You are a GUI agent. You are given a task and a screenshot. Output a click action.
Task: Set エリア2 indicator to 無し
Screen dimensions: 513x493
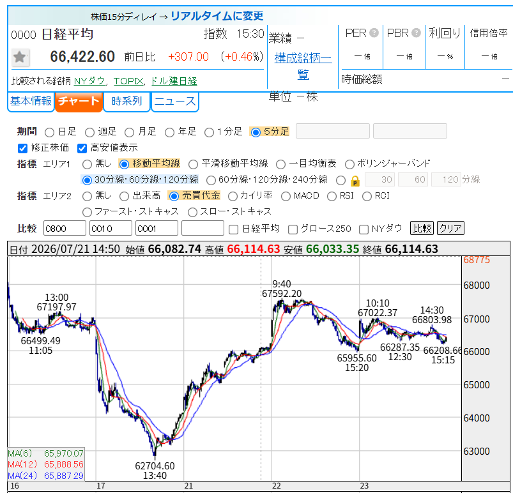click(87, 196)
